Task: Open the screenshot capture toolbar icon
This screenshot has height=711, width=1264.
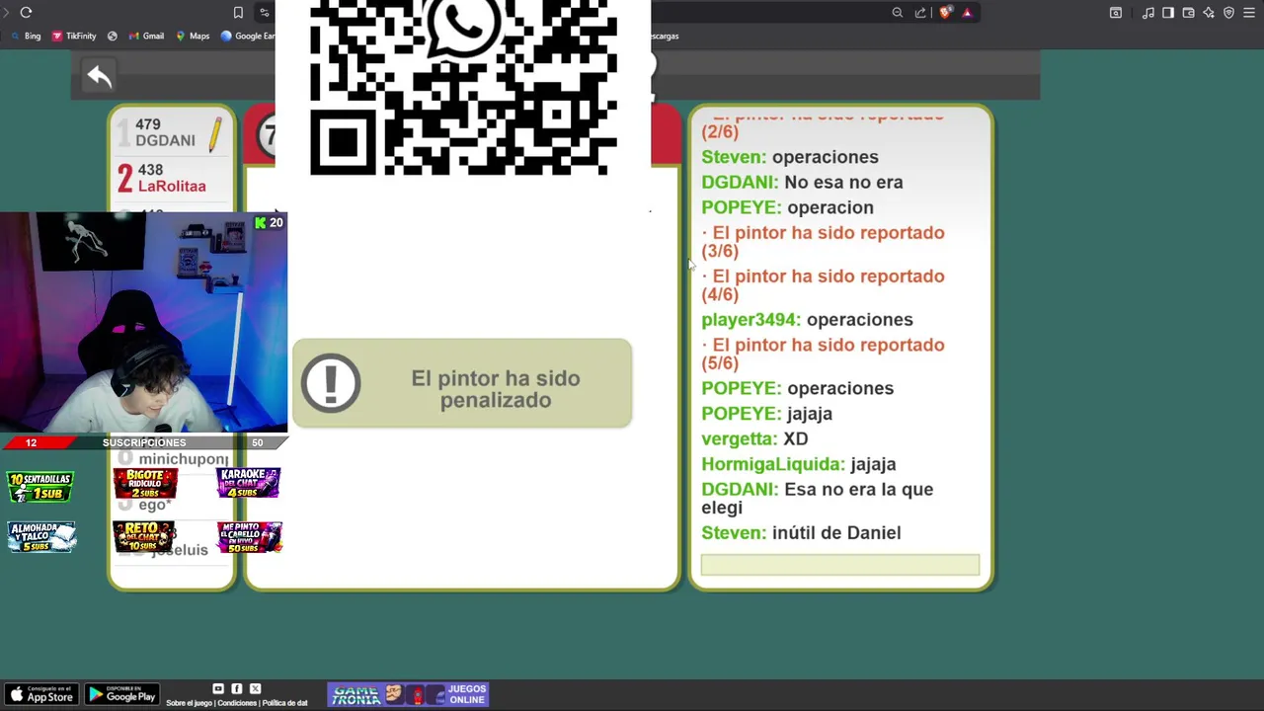Action: tap(1115, 13)
